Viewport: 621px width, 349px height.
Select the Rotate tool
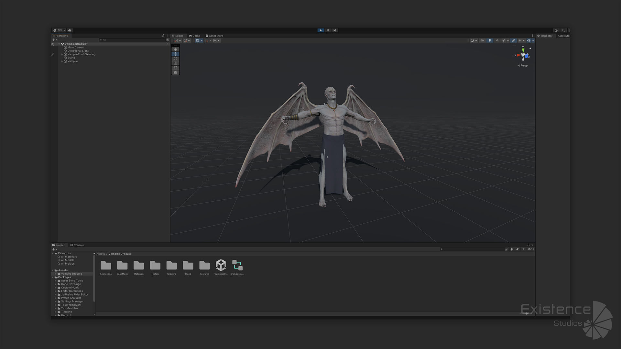(175, 59)
